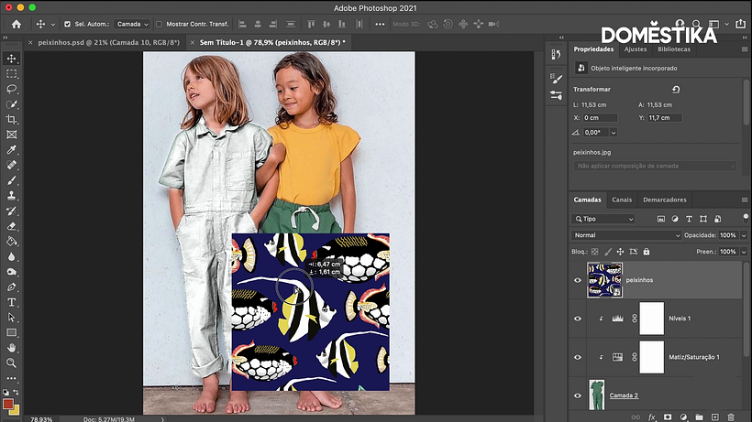Switch to the peixinhos.psd document tab

point(108,43)
